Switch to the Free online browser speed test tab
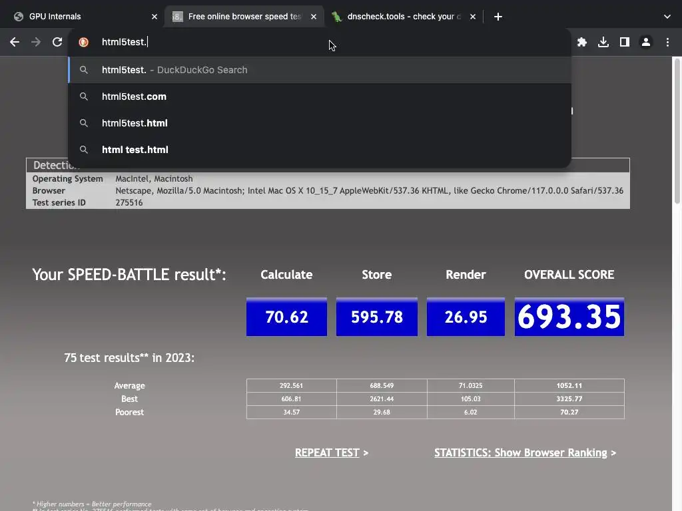The image size is (682, 511). click(244, 17)
